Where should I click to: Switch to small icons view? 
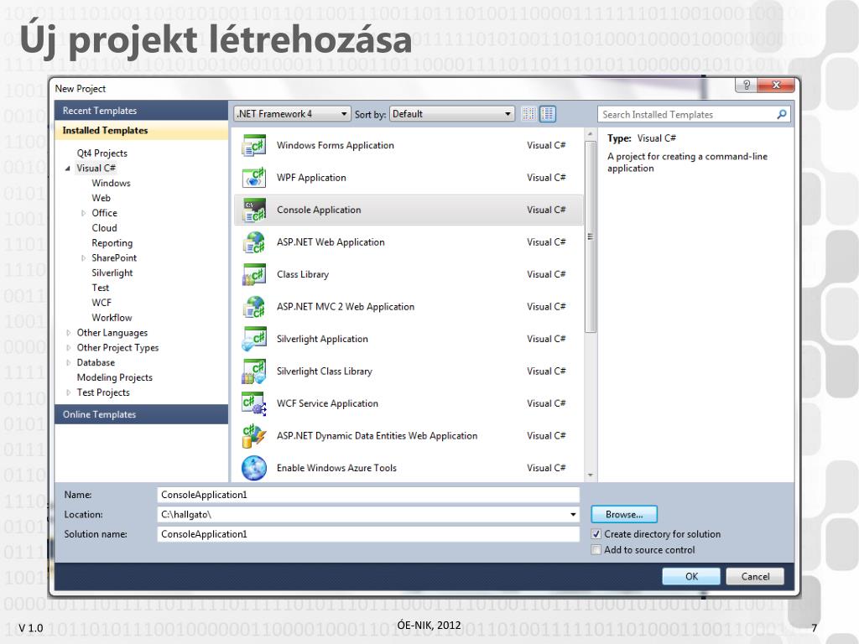tap(528, 114)
